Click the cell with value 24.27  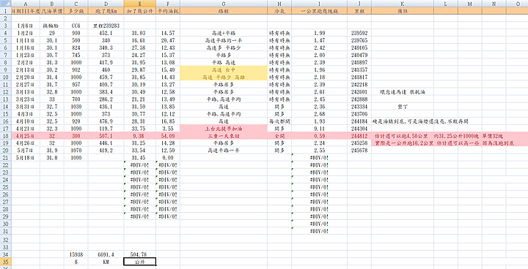(x=140, y=56)
